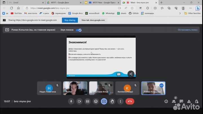Open Bing sidebar icon

[x=198, y=8]
